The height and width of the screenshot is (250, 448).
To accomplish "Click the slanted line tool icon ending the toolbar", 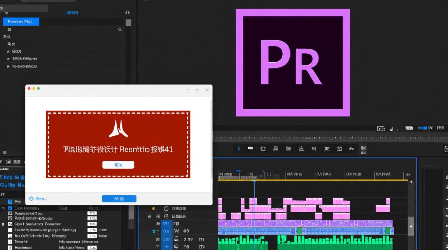I will coord(351,149).
